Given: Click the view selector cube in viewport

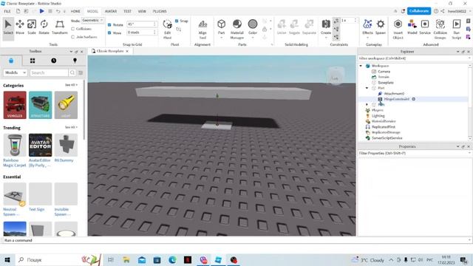Looking at the screenshot, I should click(335, 77).
